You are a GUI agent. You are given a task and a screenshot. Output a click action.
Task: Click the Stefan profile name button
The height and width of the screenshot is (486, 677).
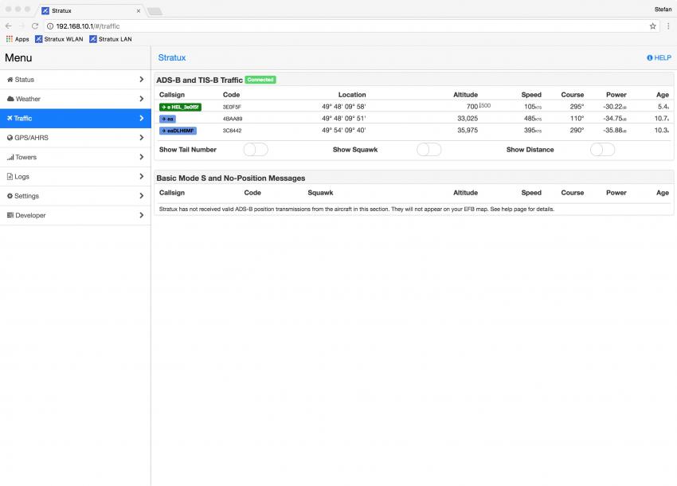pos(663,9)
